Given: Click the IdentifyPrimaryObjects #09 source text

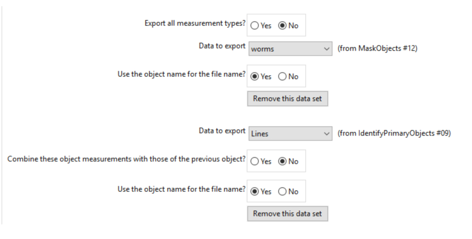Looking at the screenshot, I should coord(394,134).
